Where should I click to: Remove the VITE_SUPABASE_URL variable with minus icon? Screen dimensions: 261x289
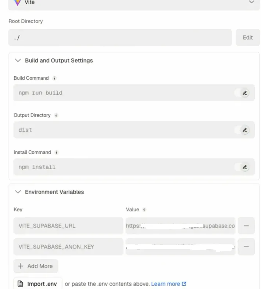pyautogui.click(x=246, y=226)
